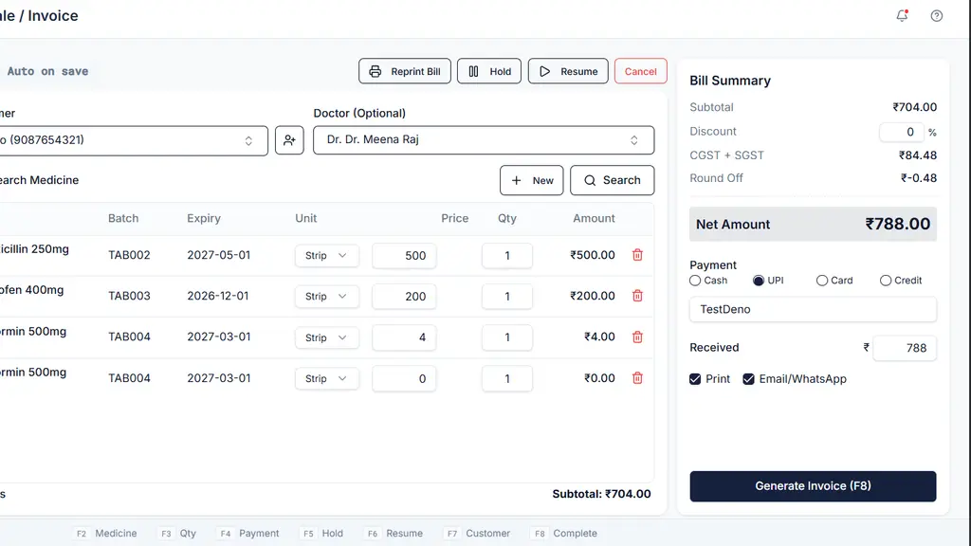Click the add new customer icon
The width and height of the screenshot is (971, 546).
289,140
